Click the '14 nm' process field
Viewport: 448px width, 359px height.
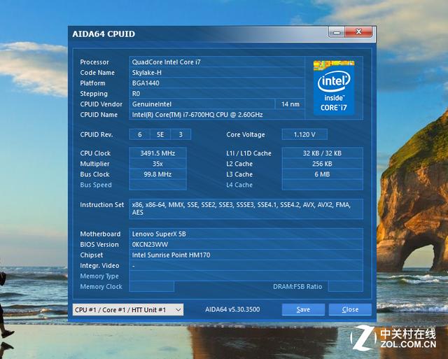(x=290, y=104)
